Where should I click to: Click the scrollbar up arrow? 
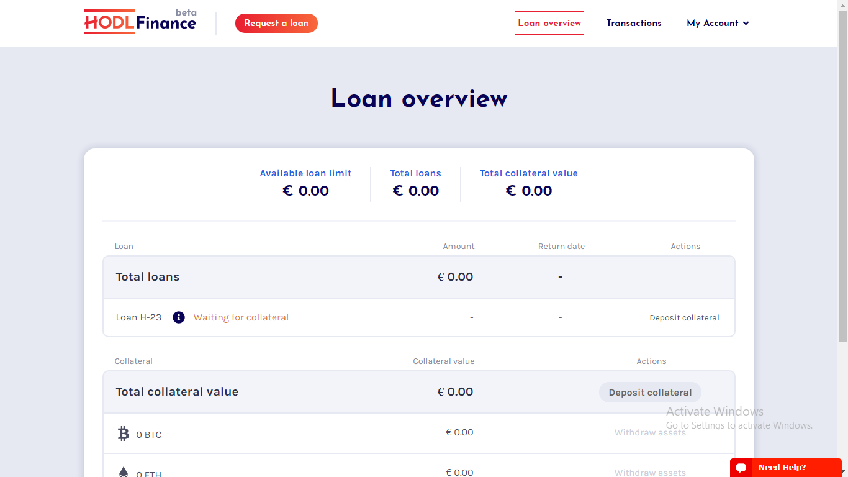point(842,4)
